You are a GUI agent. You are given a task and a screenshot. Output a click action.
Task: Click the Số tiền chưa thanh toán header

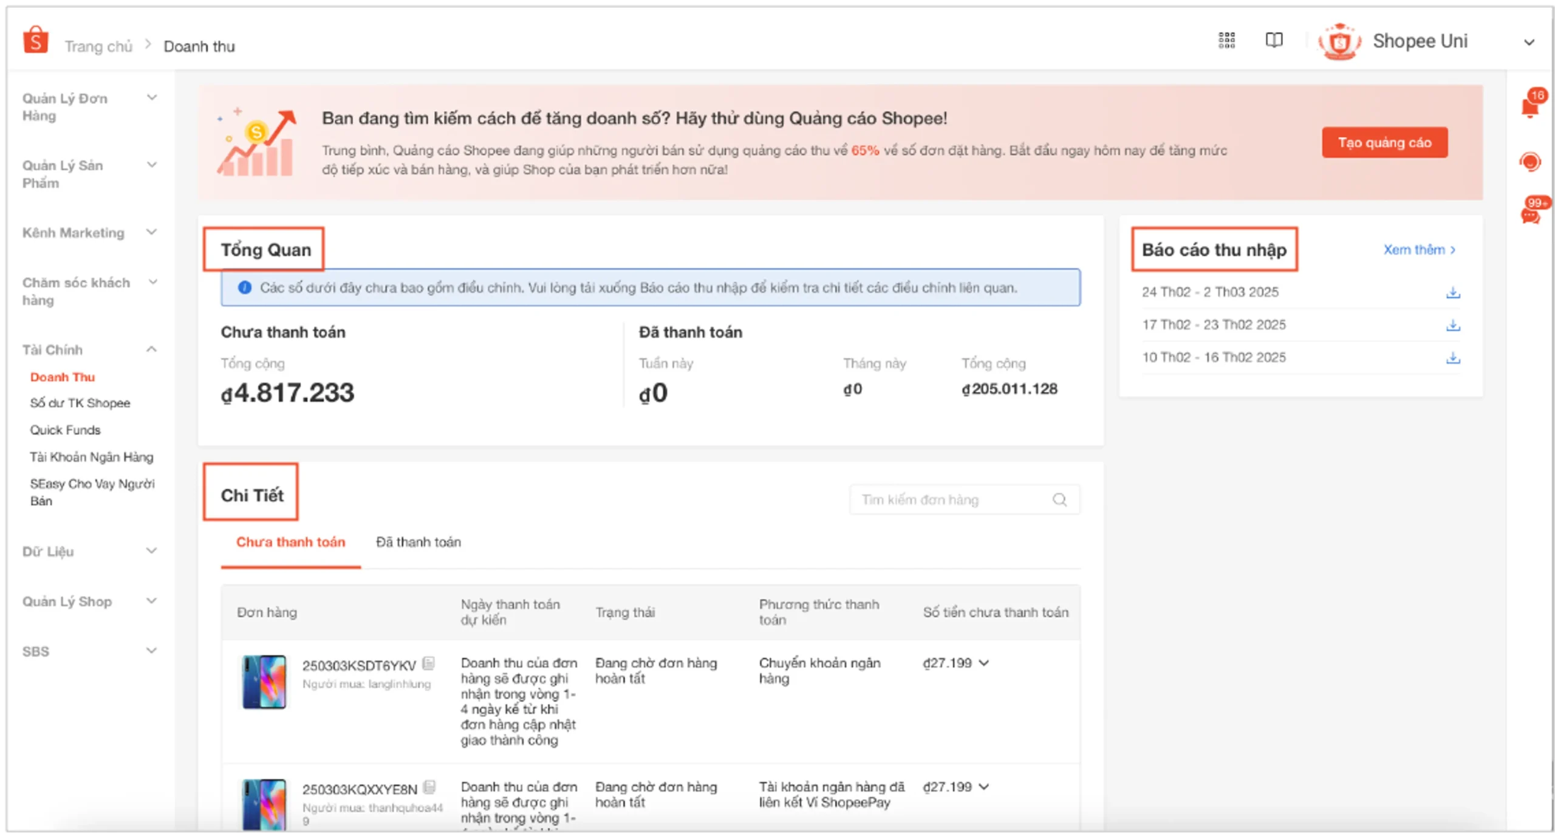click(995, 612)
